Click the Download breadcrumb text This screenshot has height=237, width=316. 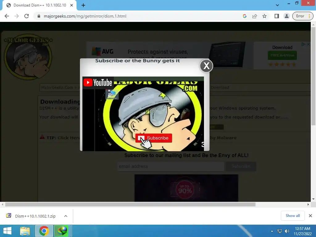tap(220, 87)
